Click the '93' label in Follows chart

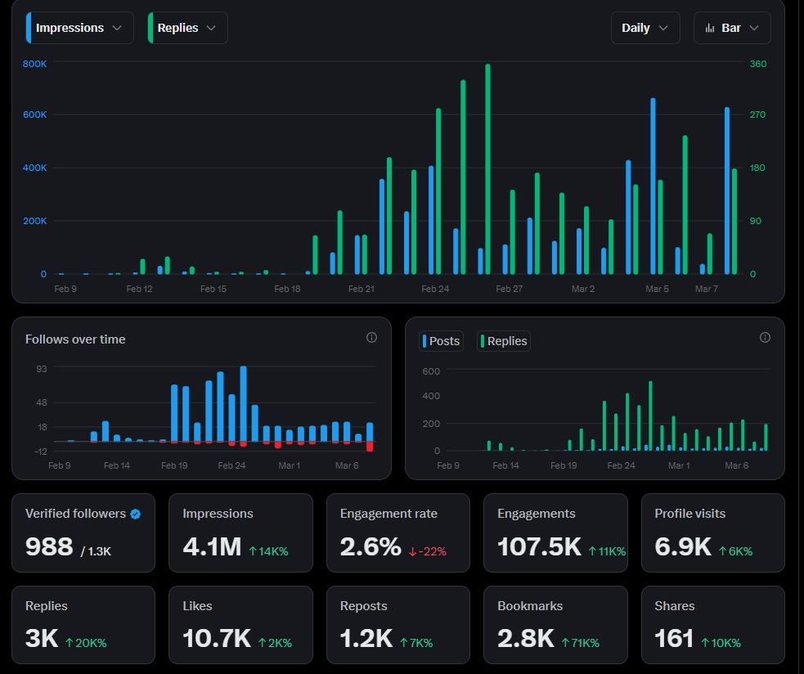tap(42, 369)
